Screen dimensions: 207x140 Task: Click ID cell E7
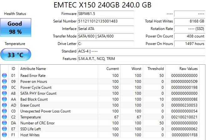coord(13,129)
